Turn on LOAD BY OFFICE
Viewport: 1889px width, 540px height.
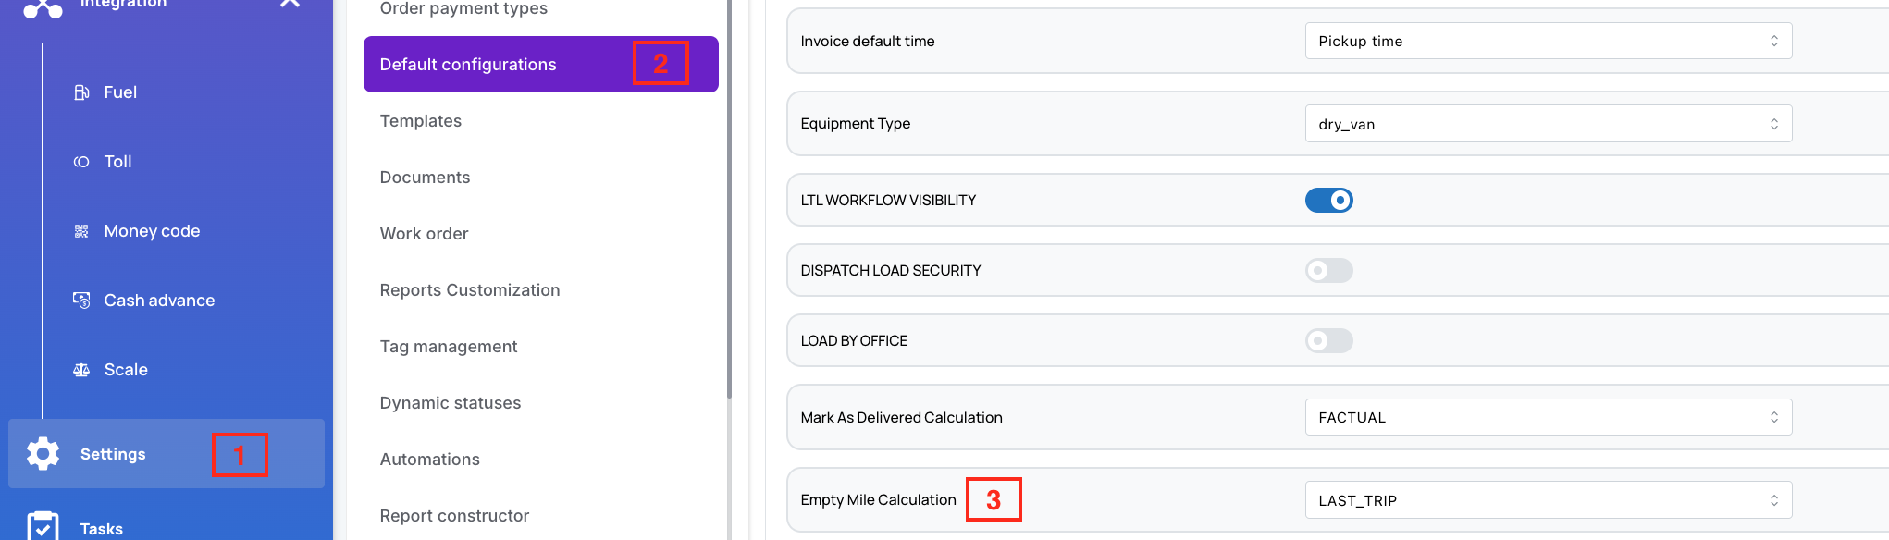click(x=1329, y=340)
